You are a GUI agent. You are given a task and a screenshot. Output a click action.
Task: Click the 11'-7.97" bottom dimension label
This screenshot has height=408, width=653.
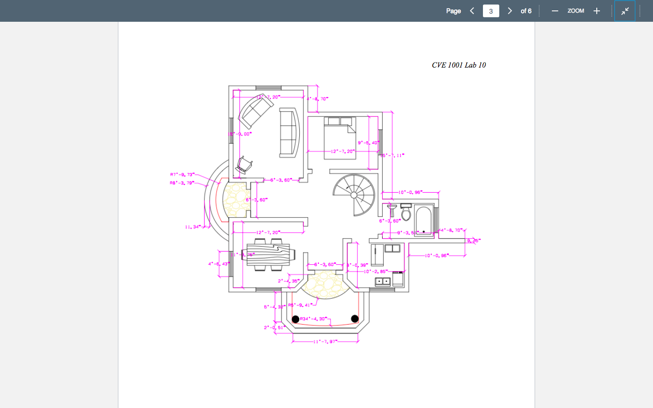click(326, 341)
